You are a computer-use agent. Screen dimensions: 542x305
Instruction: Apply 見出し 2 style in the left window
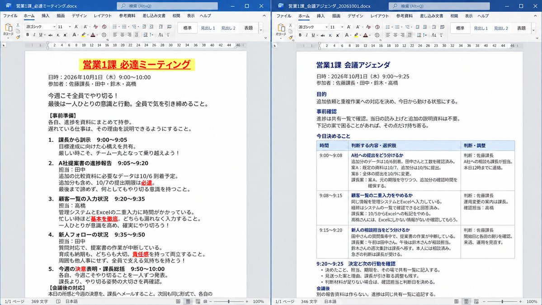pyautogui.click(x=228, y=28)
